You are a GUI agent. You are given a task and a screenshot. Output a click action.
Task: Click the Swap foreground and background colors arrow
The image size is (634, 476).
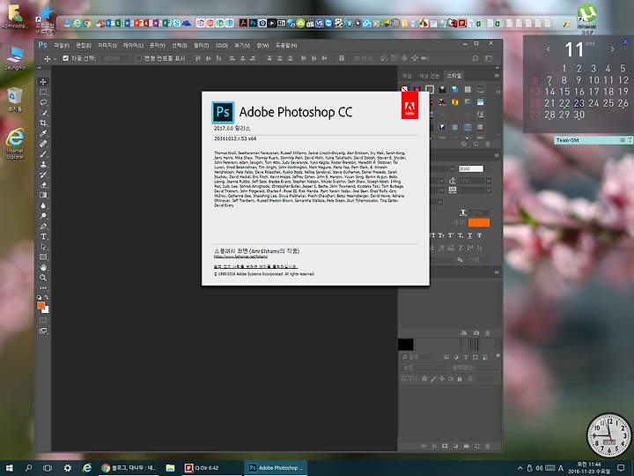[x=47, y=298]
